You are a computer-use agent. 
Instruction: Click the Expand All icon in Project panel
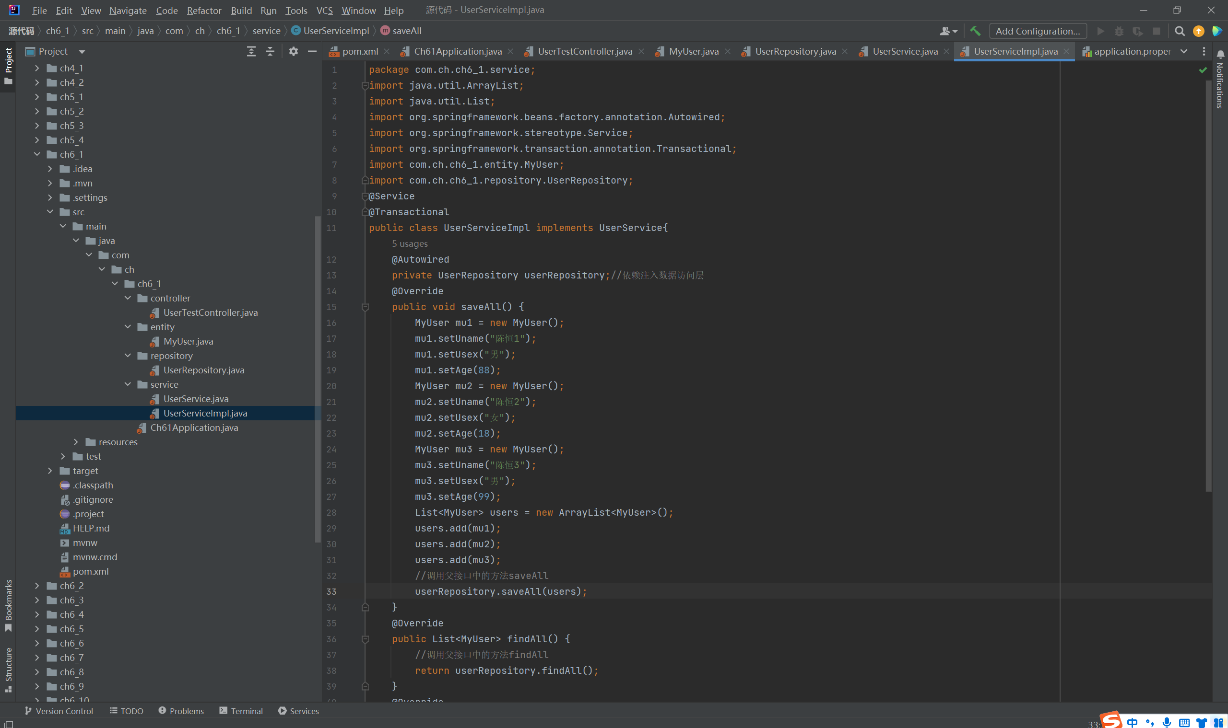tap(251, 51)
